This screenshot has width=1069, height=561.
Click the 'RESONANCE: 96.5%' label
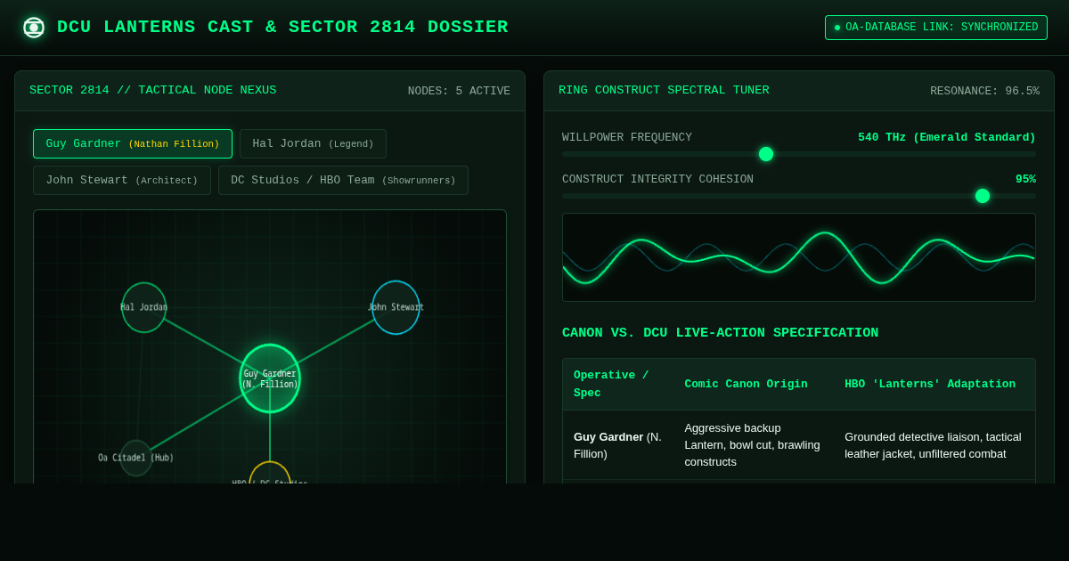[984, 91]
